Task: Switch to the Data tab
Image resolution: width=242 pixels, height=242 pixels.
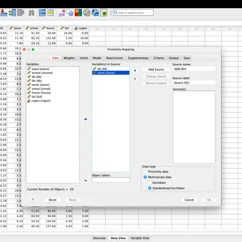Action: point(55,58)
